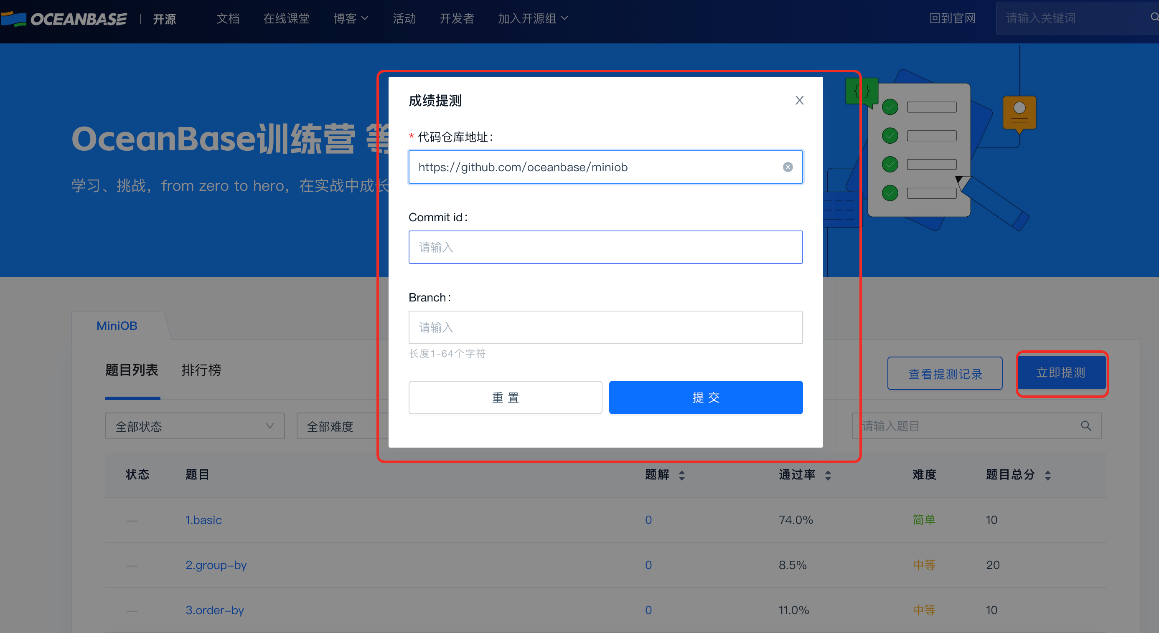
Task: Click 开源 next to the logo
Action: coord(164,19)
